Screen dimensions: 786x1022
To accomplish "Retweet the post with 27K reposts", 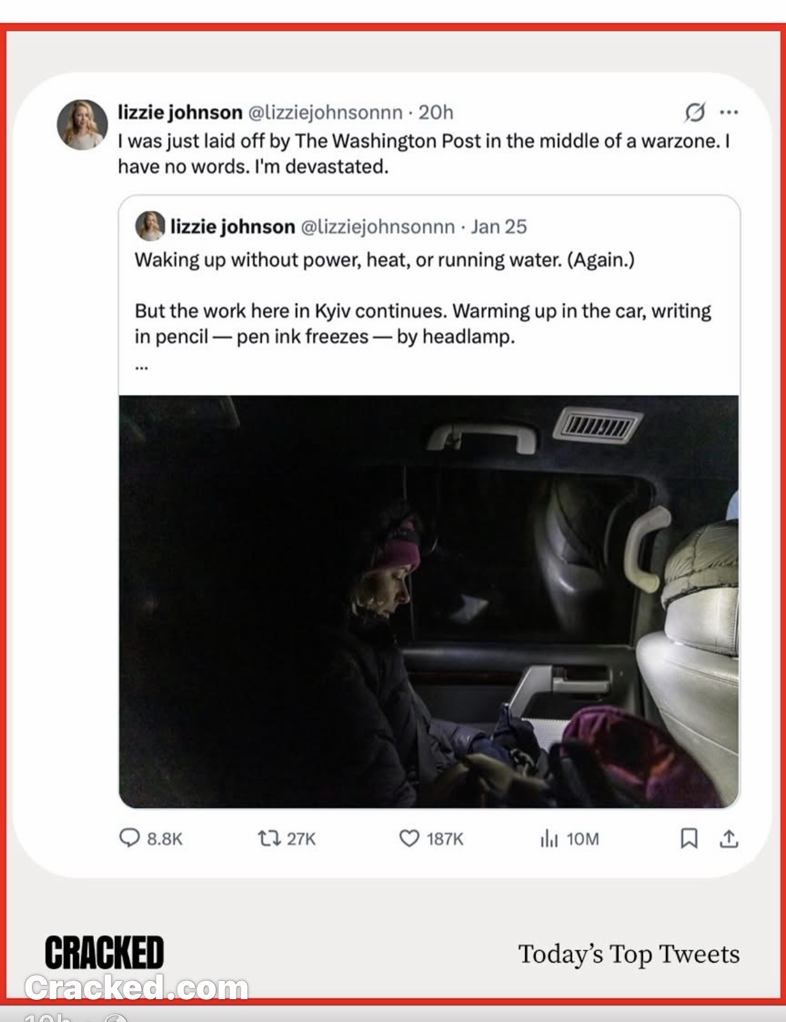I will [x=267, y=838].
